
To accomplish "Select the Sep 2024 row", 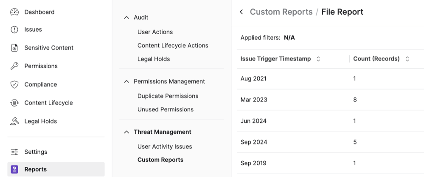I will pyautogui.click(x=330, y=142).
